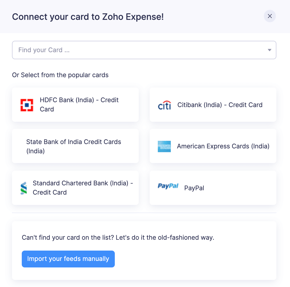
Task: Click the Connect your card to Zoho Expense heading
Action: (x=88, y=17)
